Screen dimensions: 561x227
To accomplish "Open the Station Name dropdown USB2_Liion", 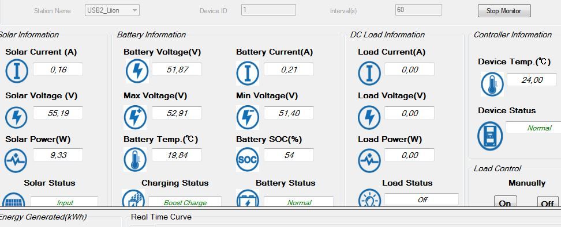I will 113,10.
